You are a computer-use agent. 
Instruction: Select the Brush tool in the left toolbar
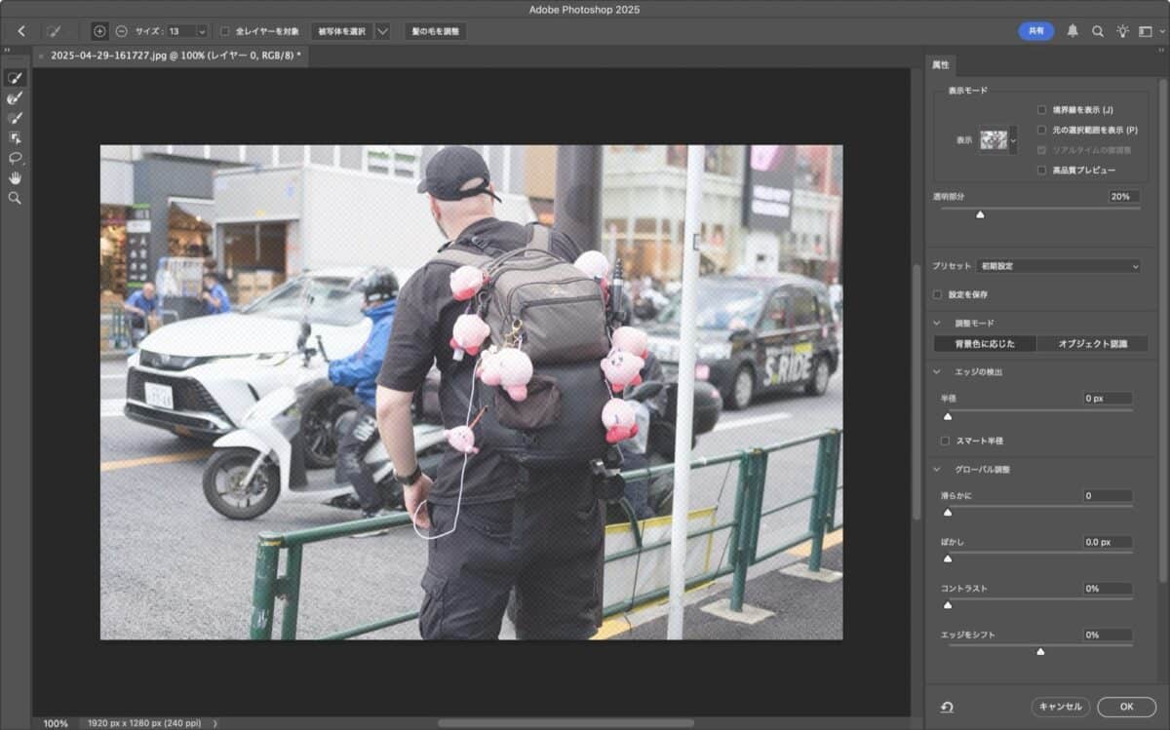(x=15, y=118)
